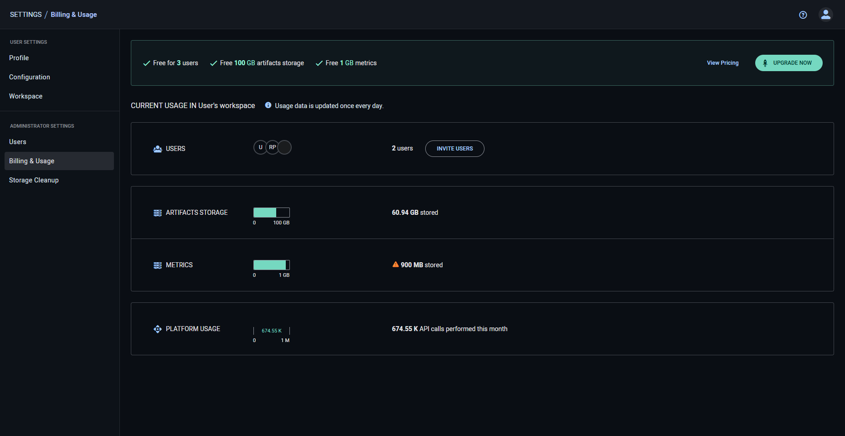Click the Users group icon

(x=157, y=149)
